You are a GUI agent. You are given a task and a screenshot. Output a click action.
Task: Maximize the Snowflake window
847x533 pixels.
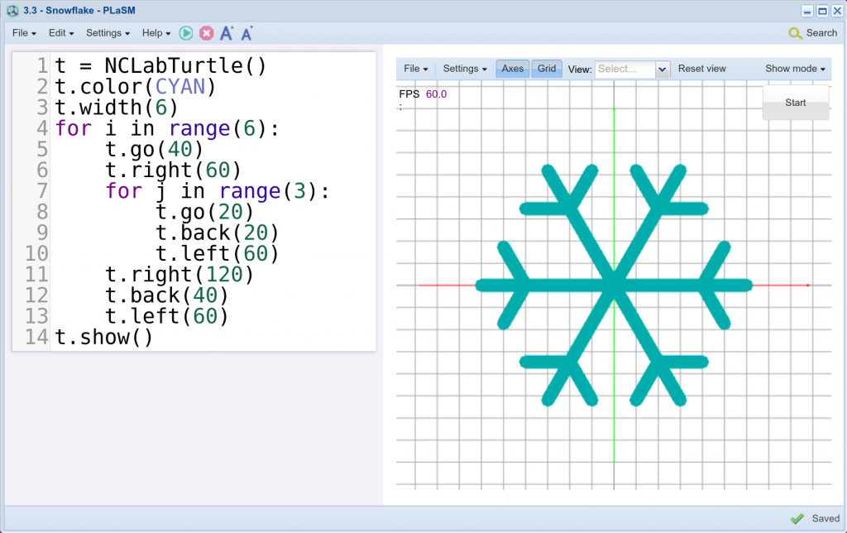tap(821, 11)
